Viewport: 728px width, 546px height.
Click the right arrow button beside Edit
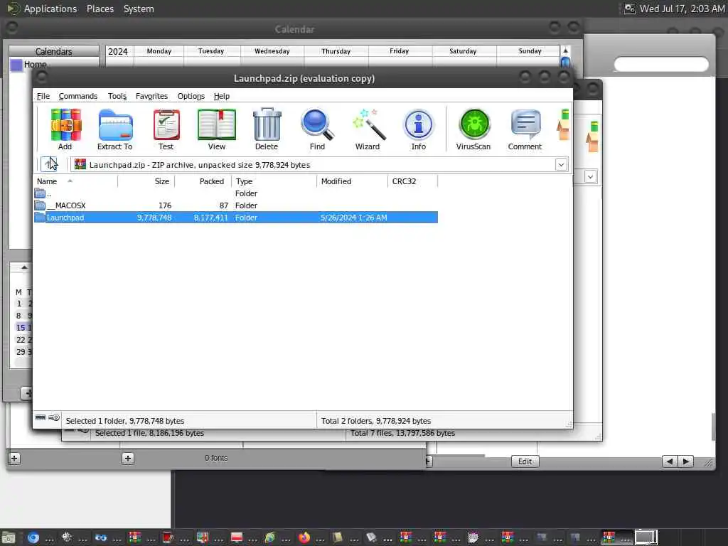(686, 461)
